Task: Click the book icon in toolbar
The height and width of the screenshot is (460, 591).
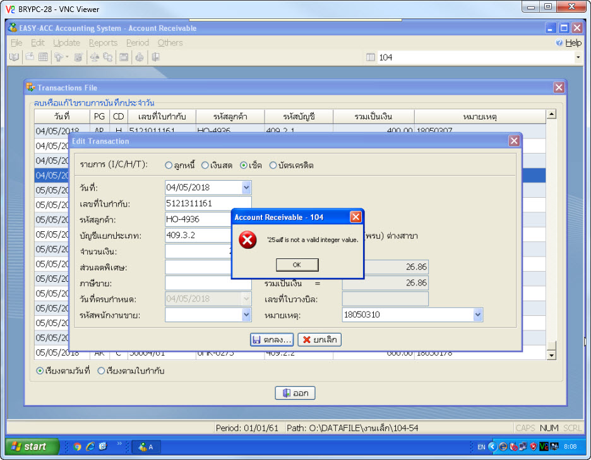Action: pyautogui.click(x=14, y=57)
